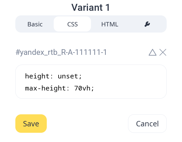This screenshot has height=142, width=182.
Task: Click empty space right of "unset;"
Action: [123, 76]
